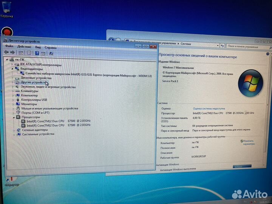Open the Properties toolbar icon

[x=29, y=53]
